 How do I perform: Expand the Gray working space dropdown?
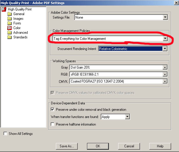pyautogui.click(x=165, y=67)
